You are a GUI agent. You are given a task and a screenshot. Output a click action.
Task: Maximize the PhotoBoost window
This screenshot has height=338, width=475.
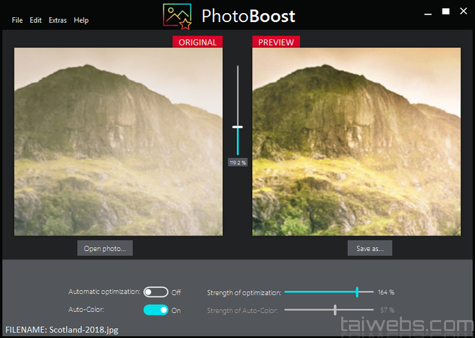click(x=445, y=12)
